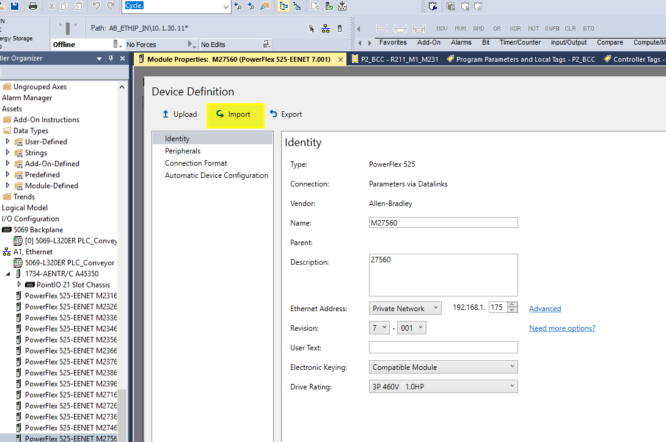Click the Find Previous icon
Image resolution: width=666 pixels, height=442 pixels.
pyautogui.click(x=238, y=6)
